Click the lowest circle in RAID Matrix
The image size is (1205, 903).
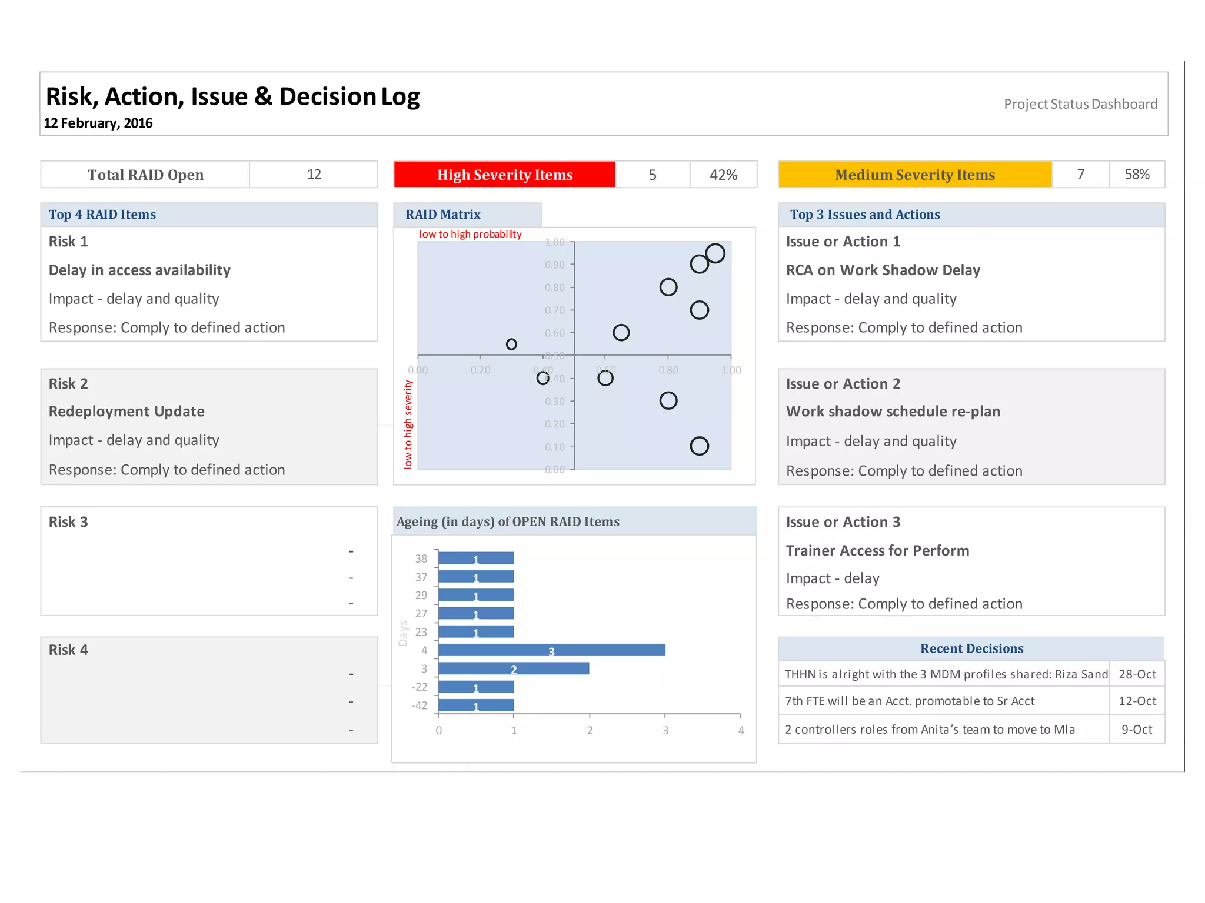click(x=699, y=446)
